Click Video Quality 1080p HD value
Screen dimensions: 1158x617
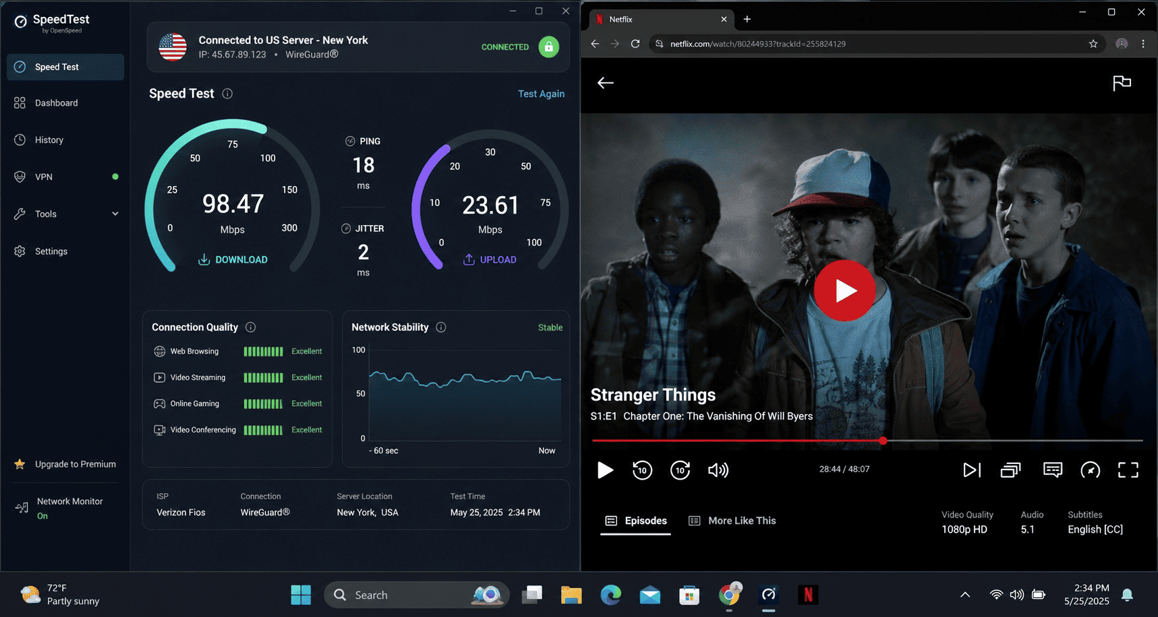(964, 530)
